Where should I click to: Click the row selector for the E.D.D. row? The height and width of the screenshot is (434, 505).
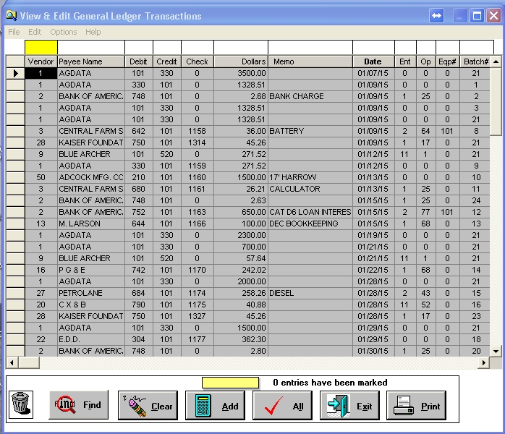tap(15, 340)
